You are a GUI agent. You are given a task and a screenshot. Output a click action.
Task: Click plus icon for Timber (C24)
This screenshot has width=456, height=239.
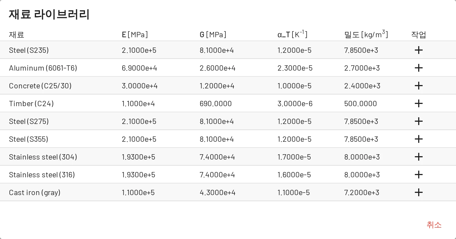tap(418, 103)
